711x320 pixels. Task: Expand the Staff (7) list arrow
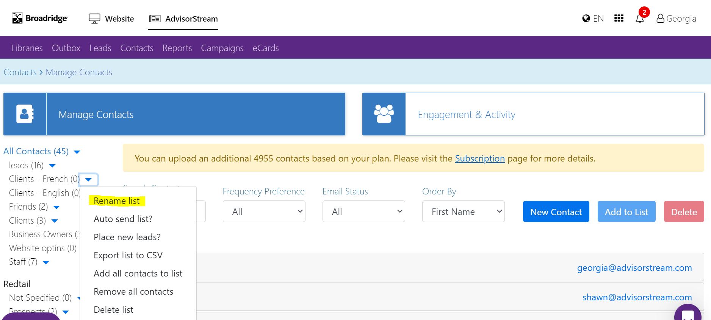pyautogui.click(x=46, y=263)
